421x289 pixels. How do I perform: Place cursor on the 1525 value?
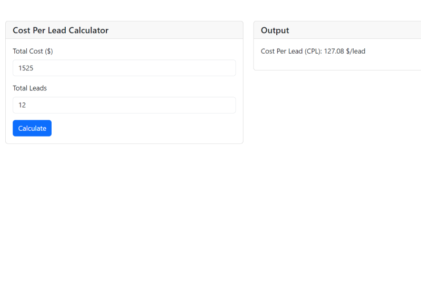(26, 68)
